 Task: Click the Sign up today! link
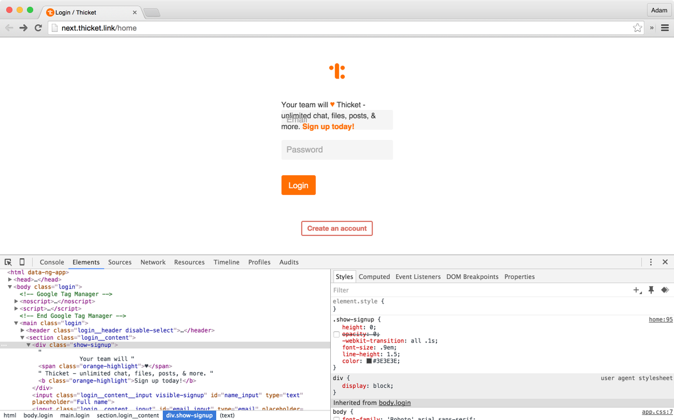coord(329,127)
